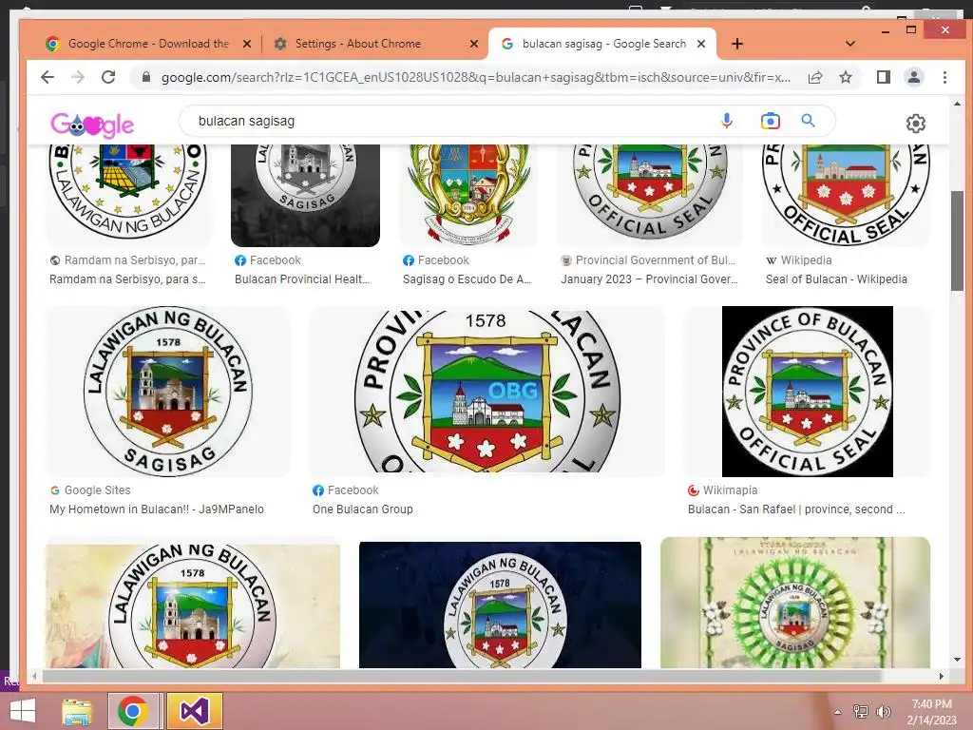The image size is (973, 730).
Task: Open the grayscale Sagisag seal thumbnail
Action: click(x=305, y=196)
